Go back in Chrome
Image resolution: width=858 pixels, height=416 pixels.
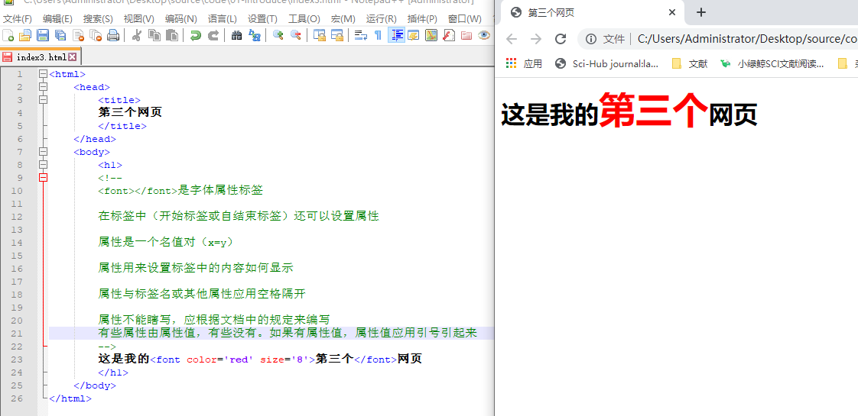(x=511, y=39)
